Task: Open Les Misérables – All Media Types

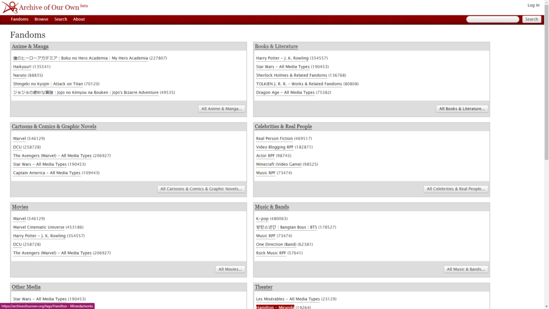Action: pyautogui.click(x=288, y=299)
